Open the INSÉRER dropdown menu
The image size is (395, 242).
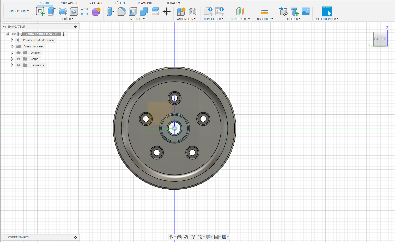[294, 19]
